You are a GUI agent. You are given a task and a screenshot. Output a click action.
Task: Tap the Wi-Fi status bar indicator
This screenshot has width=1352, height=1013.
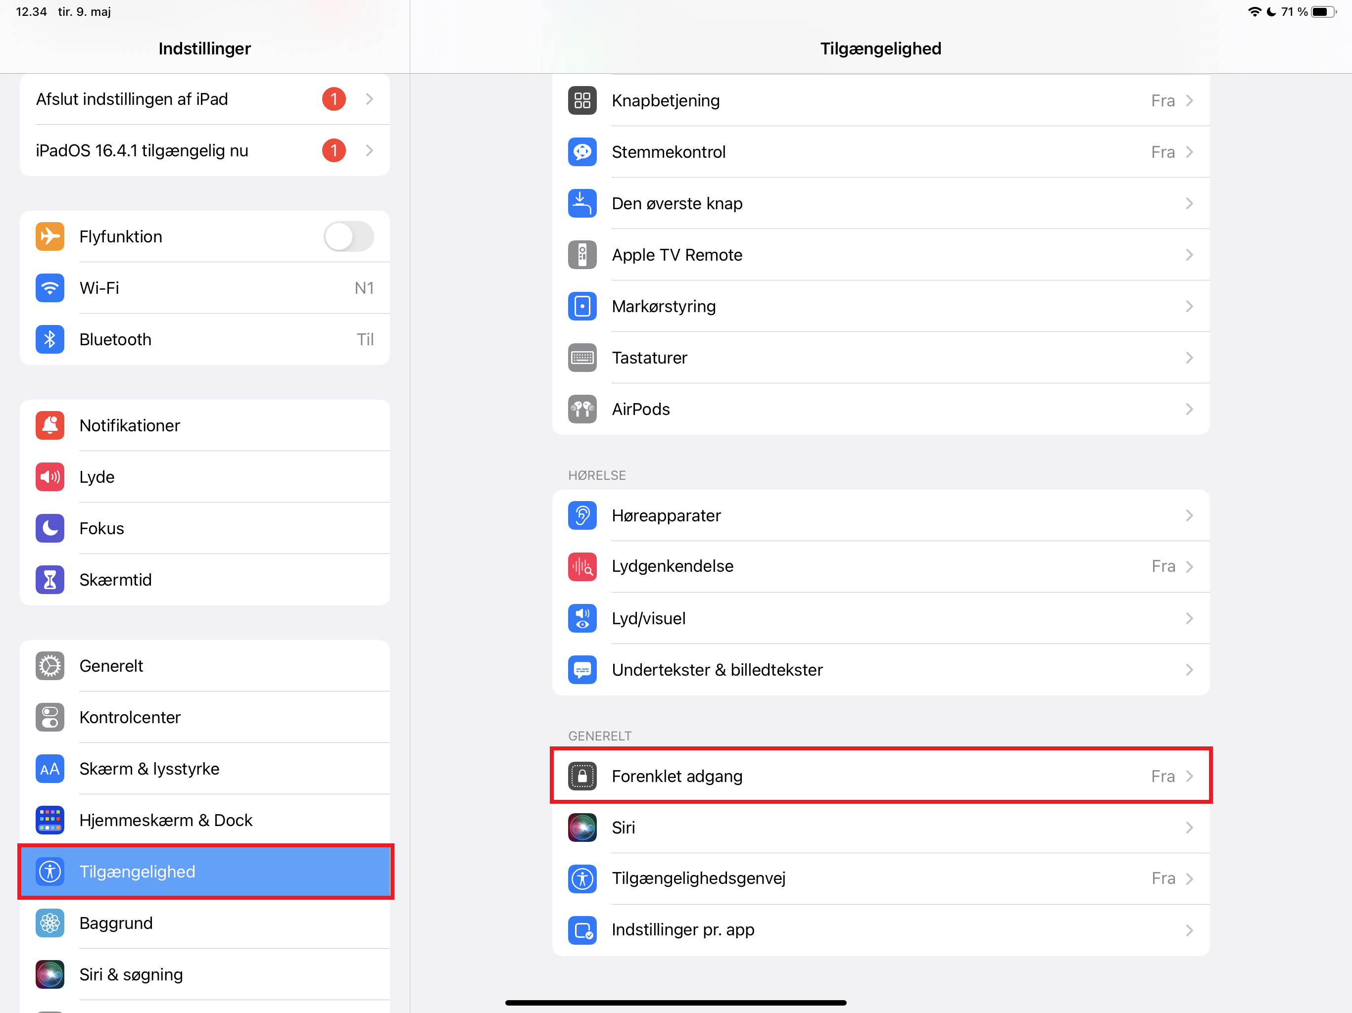(x=1254, y=11)
